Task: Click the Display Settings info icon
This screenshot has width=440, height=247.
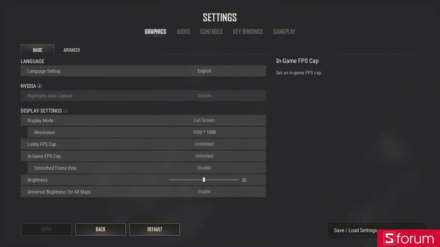Action: (x=65, y=111)
